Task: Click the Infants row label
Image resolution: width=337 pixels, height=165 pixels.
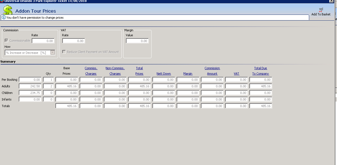Action: [7, 99]
